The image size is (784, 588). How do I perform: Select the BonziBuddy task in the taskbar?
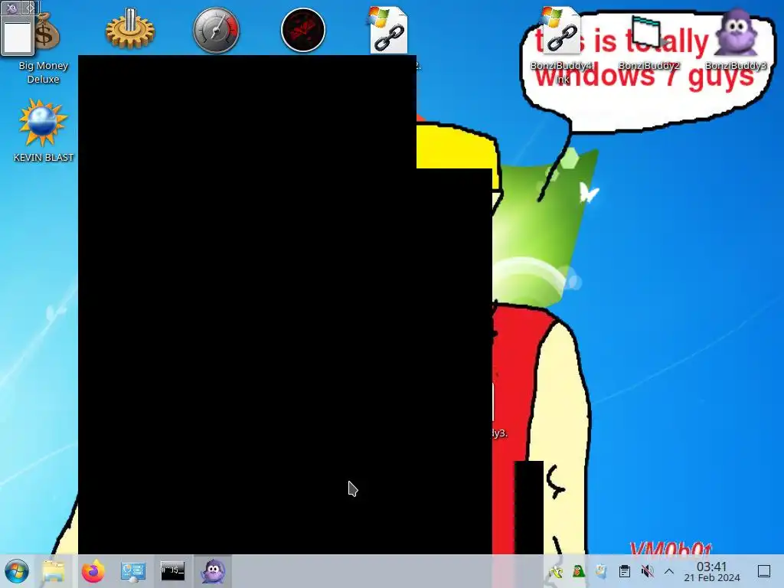(x=213, y=571)
